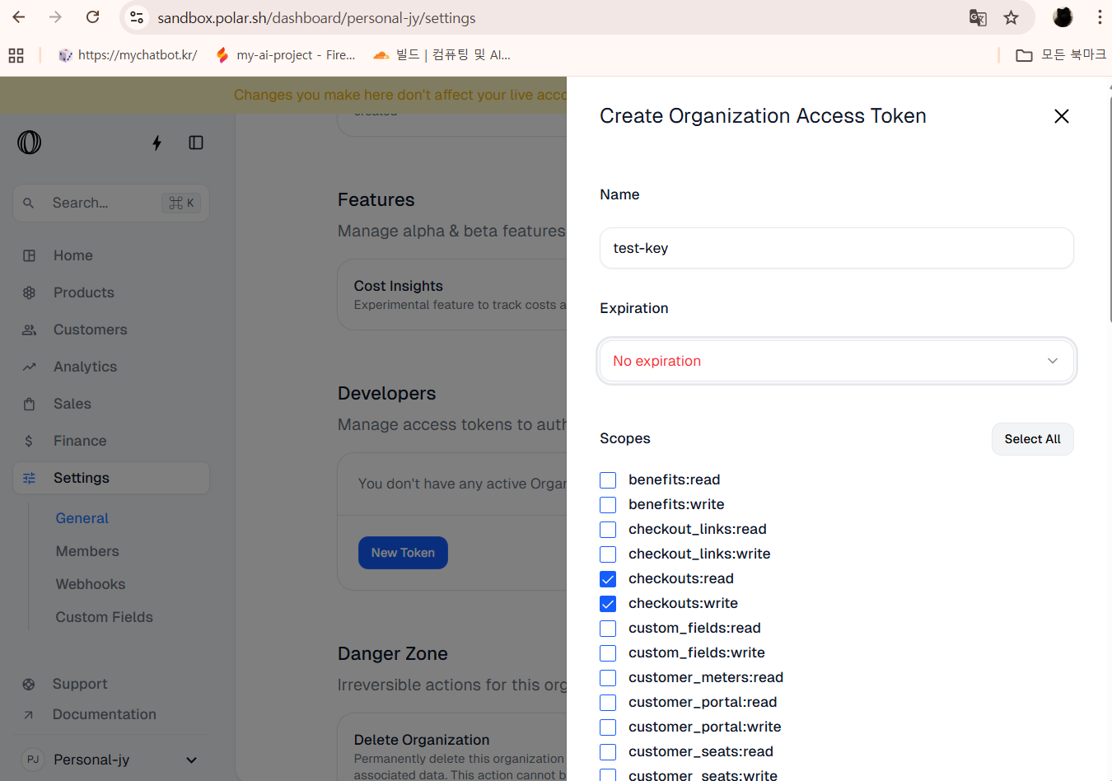Click the Home sidebar icon
Viewport: 1112px width, 781px height.
pyautogui.click(x=30, y=255)
